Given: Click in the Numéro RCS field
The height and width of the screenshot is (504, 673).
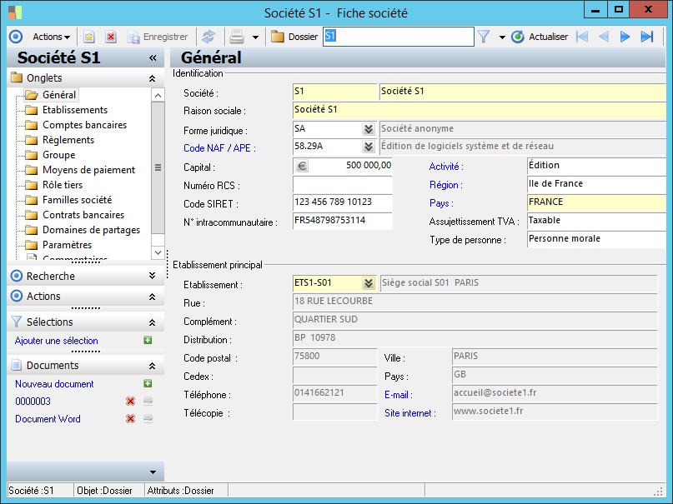Looking at the screenshot, I should (342, 183).
